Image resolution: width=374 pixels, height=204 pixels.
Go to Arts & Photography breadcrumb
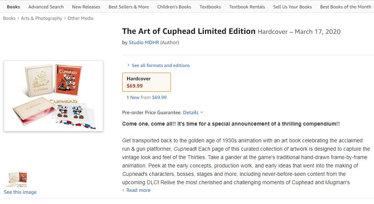(x=42, y=18)
